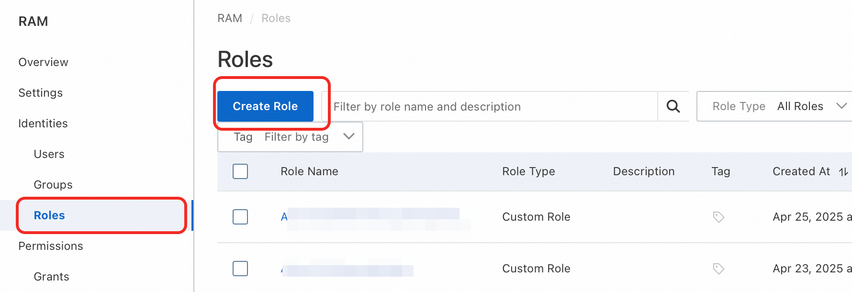This screenshot has height=292, width=852.
Task: Open Groups in the sidebar
Action: (x=53, y=185)
